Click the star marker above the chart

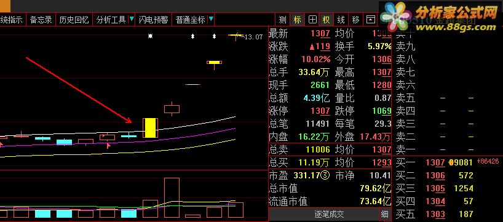150,36
